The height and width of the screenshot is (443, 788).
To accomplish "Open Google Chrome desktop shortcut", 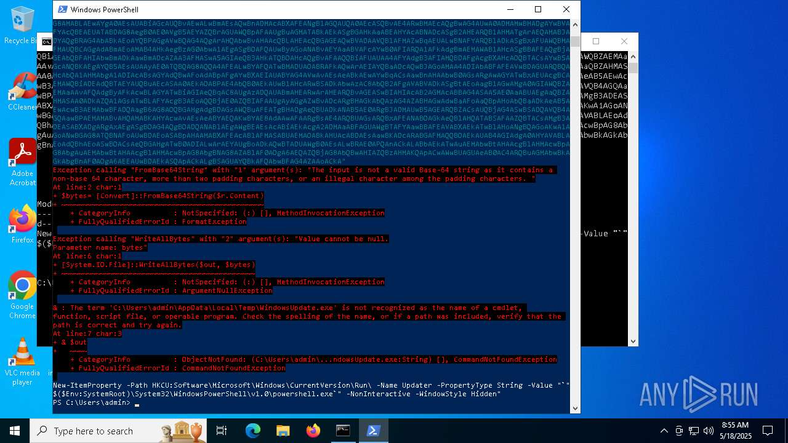I will [x=22, y=295].
